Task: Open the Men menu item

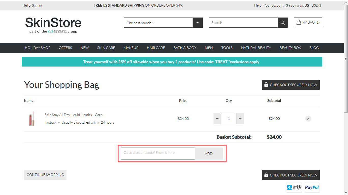Action: click(x=209, y=48)
